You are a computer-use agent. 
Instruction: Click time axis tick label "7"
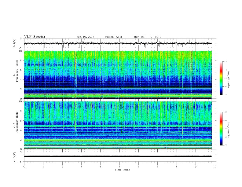pos(158,167)
